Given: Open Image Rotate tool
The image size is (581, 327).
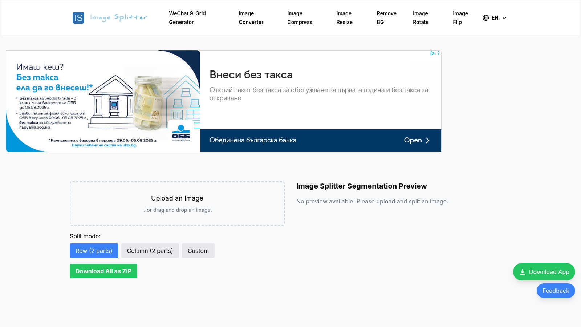Looking at the screenshot, I should click(x=420, y=18).
